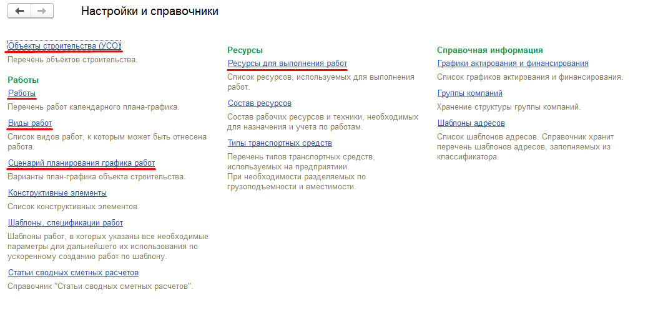Open Статьи сводных сметных расчетов

coord(73,273)
